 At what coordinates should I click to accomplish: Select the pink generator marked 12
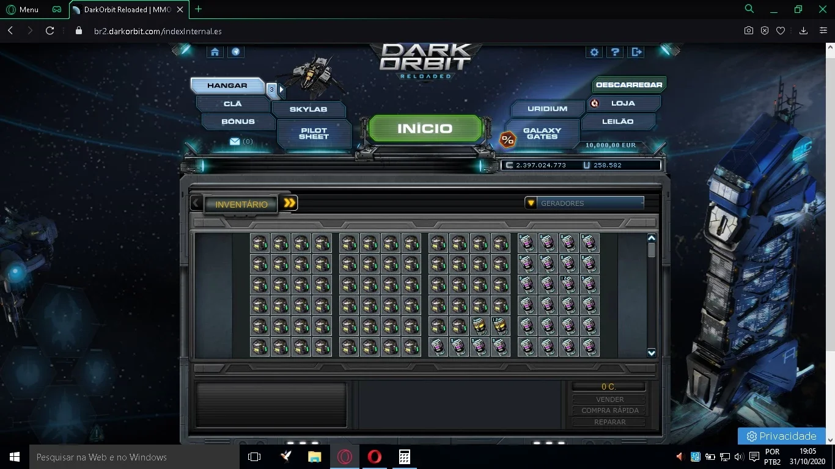pyautogui.click(x=568, y=284)
